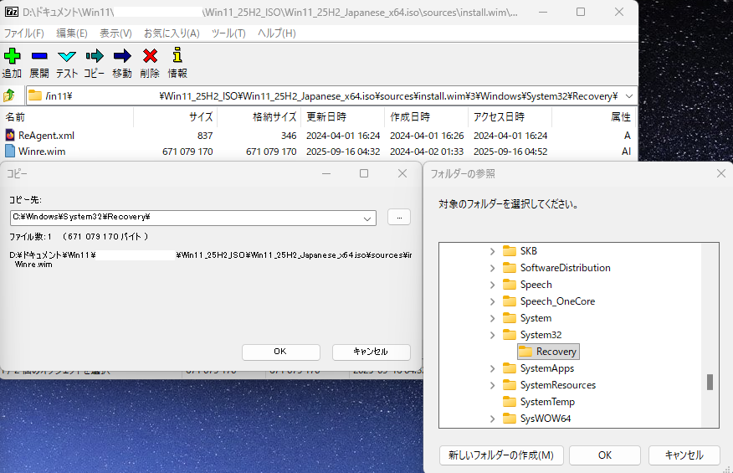Screen dimensions: 733x473
Task: Expand the SoftwareDistribution folder node
Action: click(492, 268)
